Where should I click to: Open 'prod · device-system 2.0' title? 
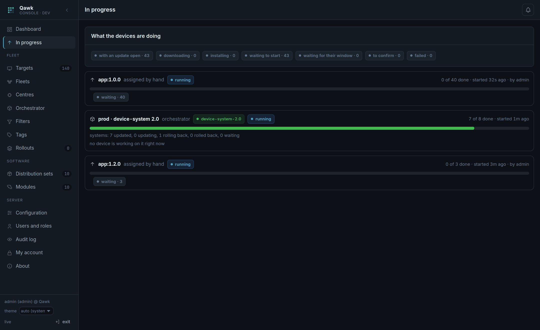(128, 119)
